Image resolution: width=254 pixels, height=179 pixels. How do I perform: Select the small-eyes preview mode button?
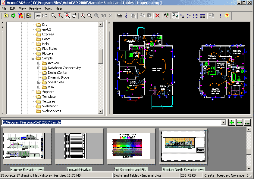tap(38, 16)
